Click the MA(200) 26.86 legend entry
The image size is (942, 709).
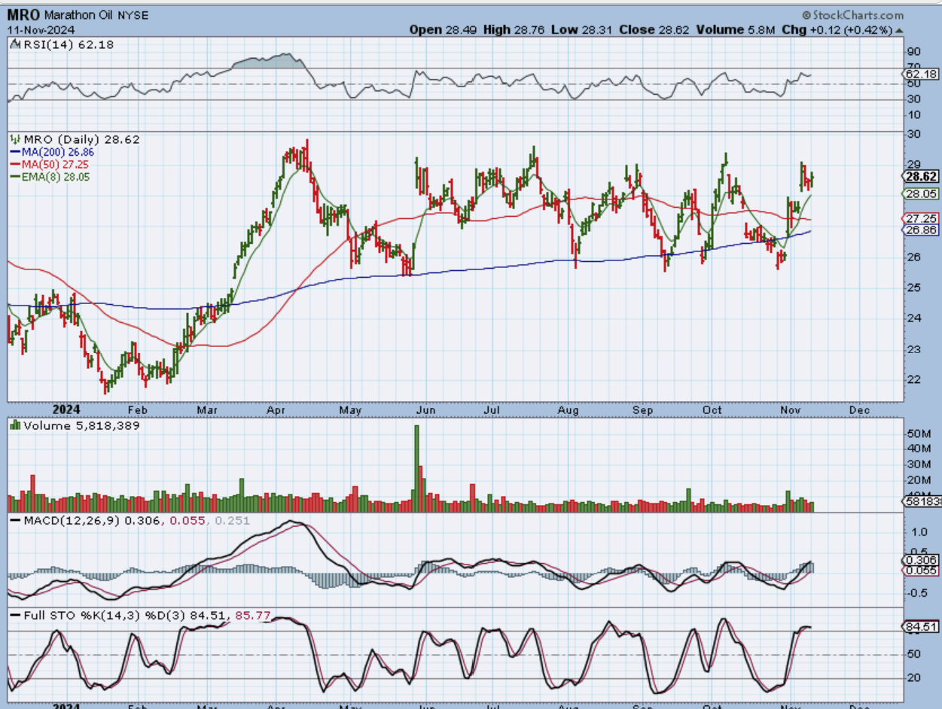57,152
